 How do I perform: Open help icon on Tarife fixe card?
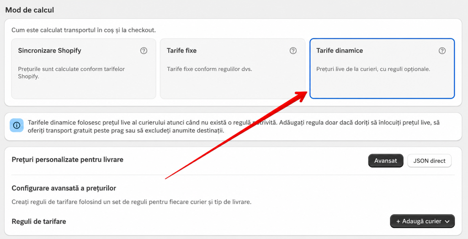click(293, 51)
